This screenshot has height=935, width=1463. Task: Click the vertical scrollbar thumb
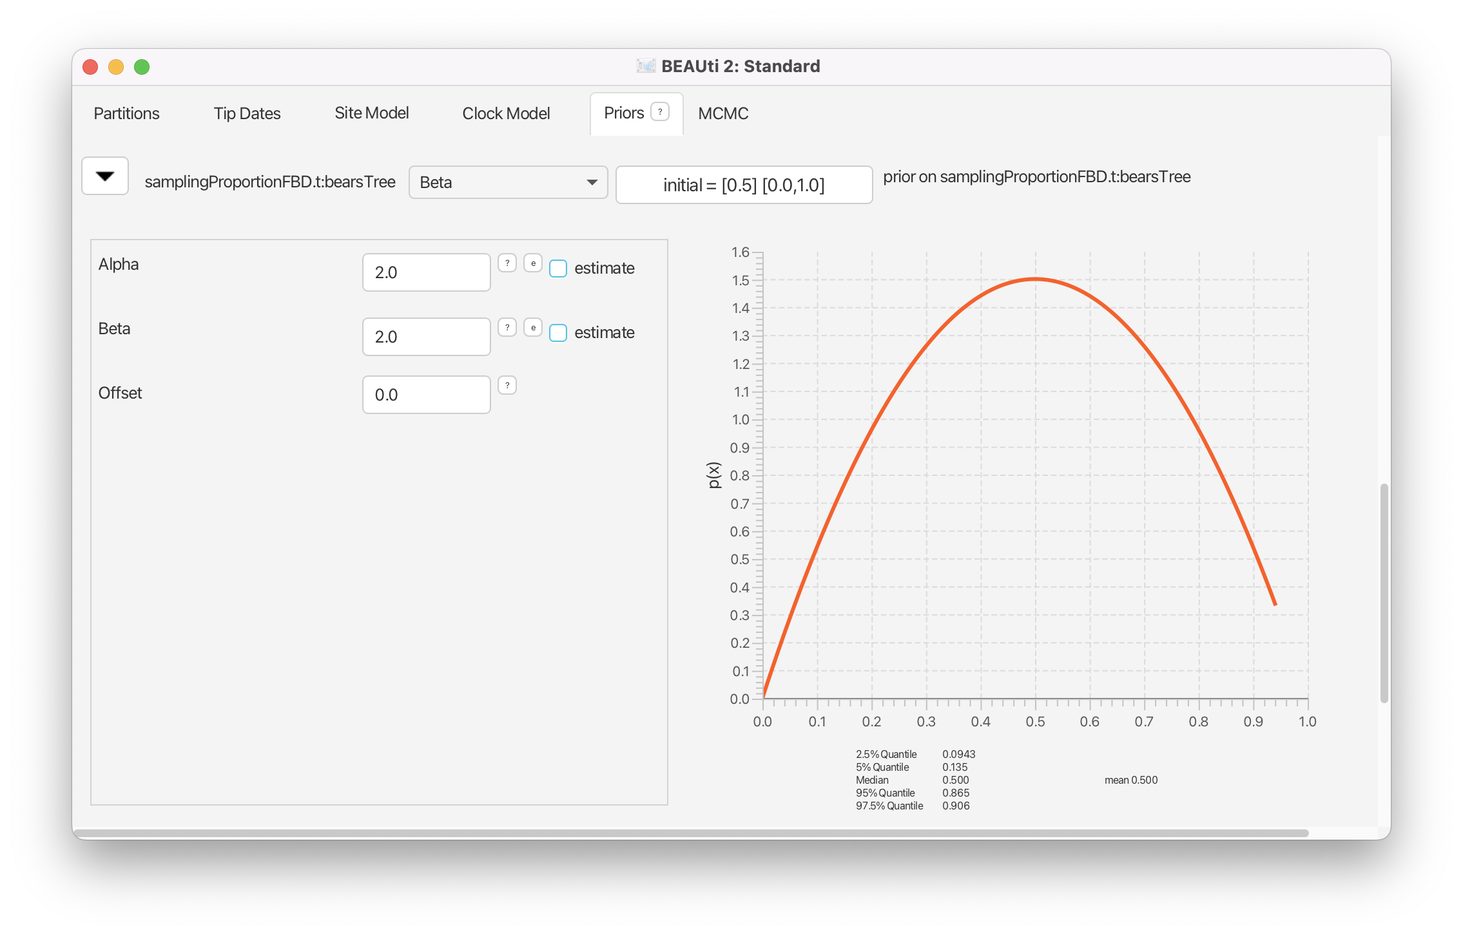(1383, 592)
